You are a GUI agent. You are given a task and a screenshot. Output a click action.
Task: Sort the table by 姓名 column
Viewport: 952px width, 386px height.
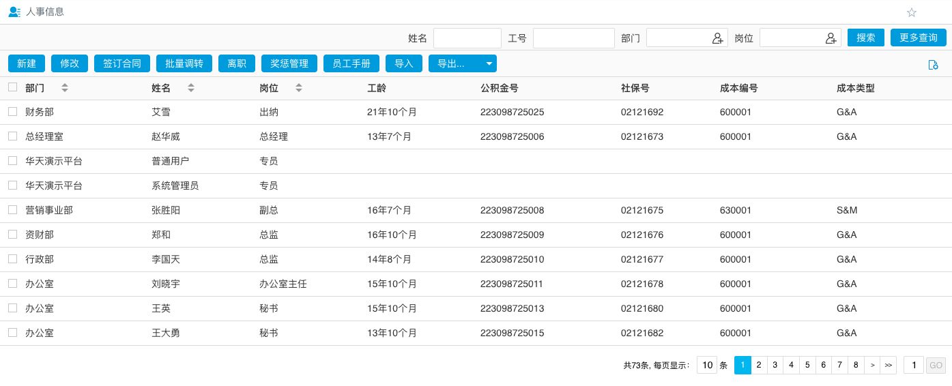191,88
